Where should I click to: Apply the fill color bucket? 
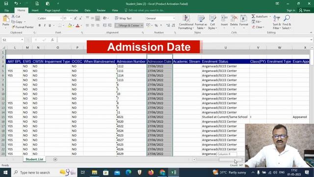pyautogui.click(x=70, y=26)
